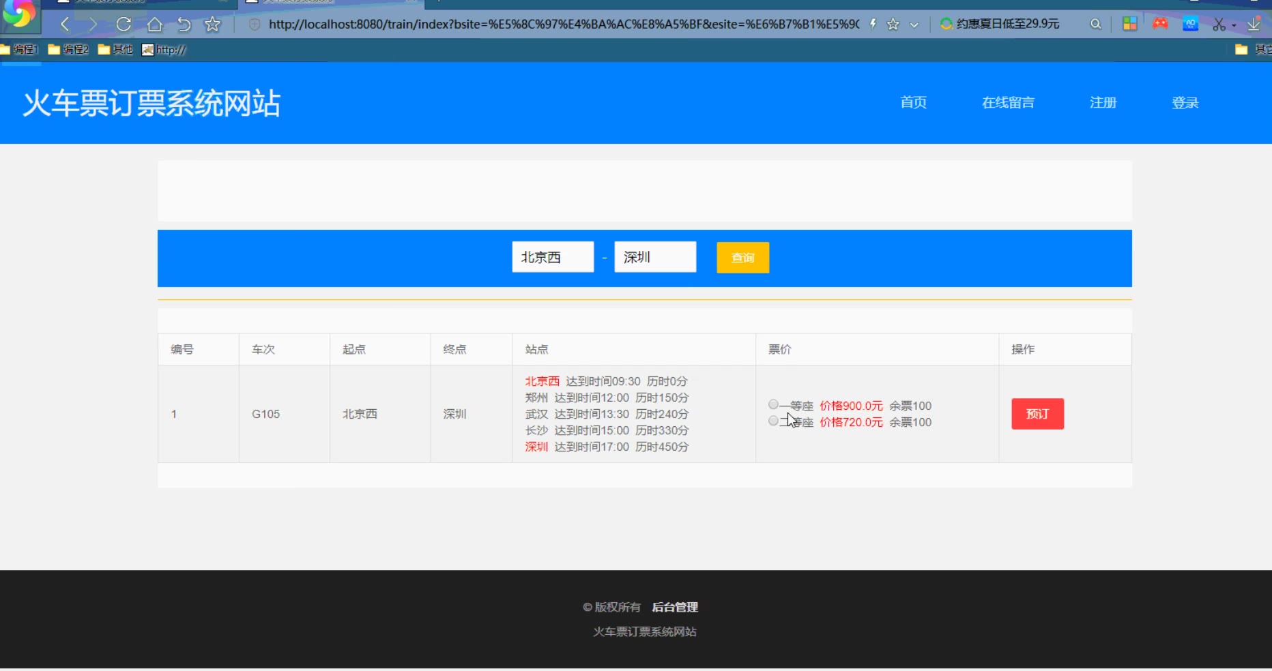
Task: Select the 二等座 radio button
Action: click(773, 421)
